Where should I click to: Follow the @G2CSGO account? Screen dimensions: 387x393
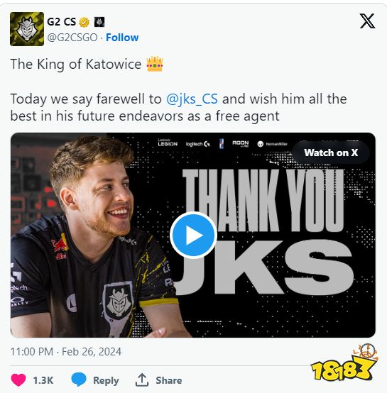click(x=122, y=38)
